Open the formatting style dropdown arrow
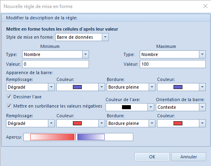Image resolution: width=211 pixels, height=166 pixels. pos(105,37)
